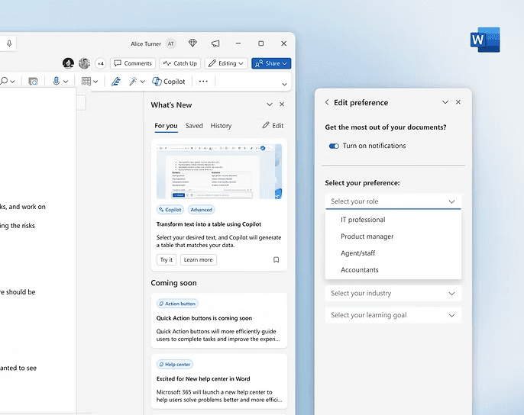Click the Try it button
Image resolution: width=524 pixels, height=415 pixels.
click(166, 259)
